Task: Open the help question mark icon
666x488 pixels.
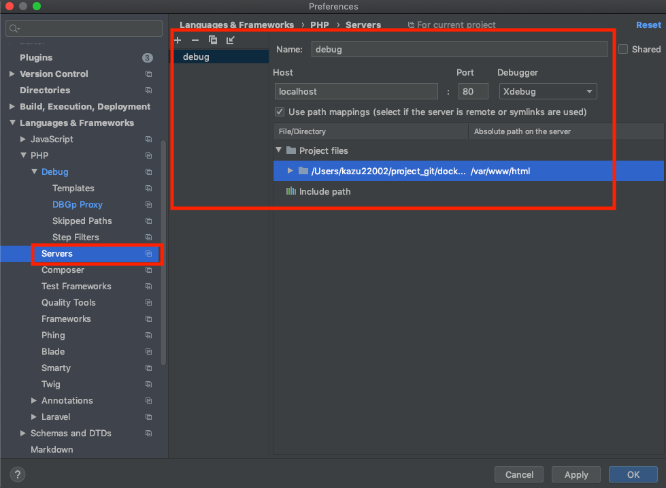Action: (x=17, y=474)
